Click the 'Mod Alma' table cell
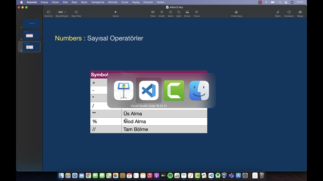323x181 pixels. pyautogui.click(x=164, y=121)
